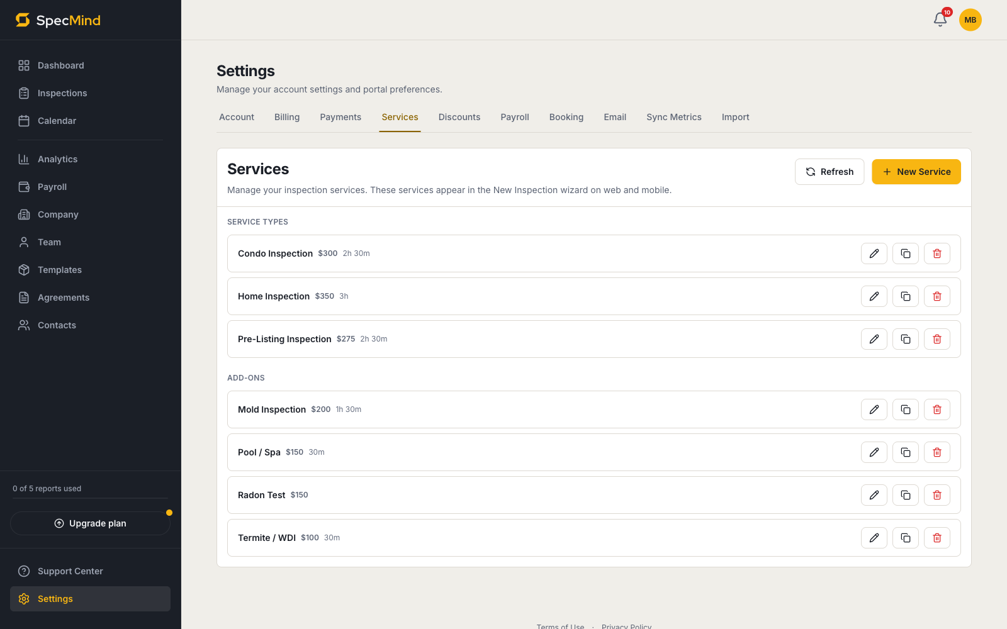Duplicate the Condo Inspection service
The image size is (1007, 629).
pos(906,253)
